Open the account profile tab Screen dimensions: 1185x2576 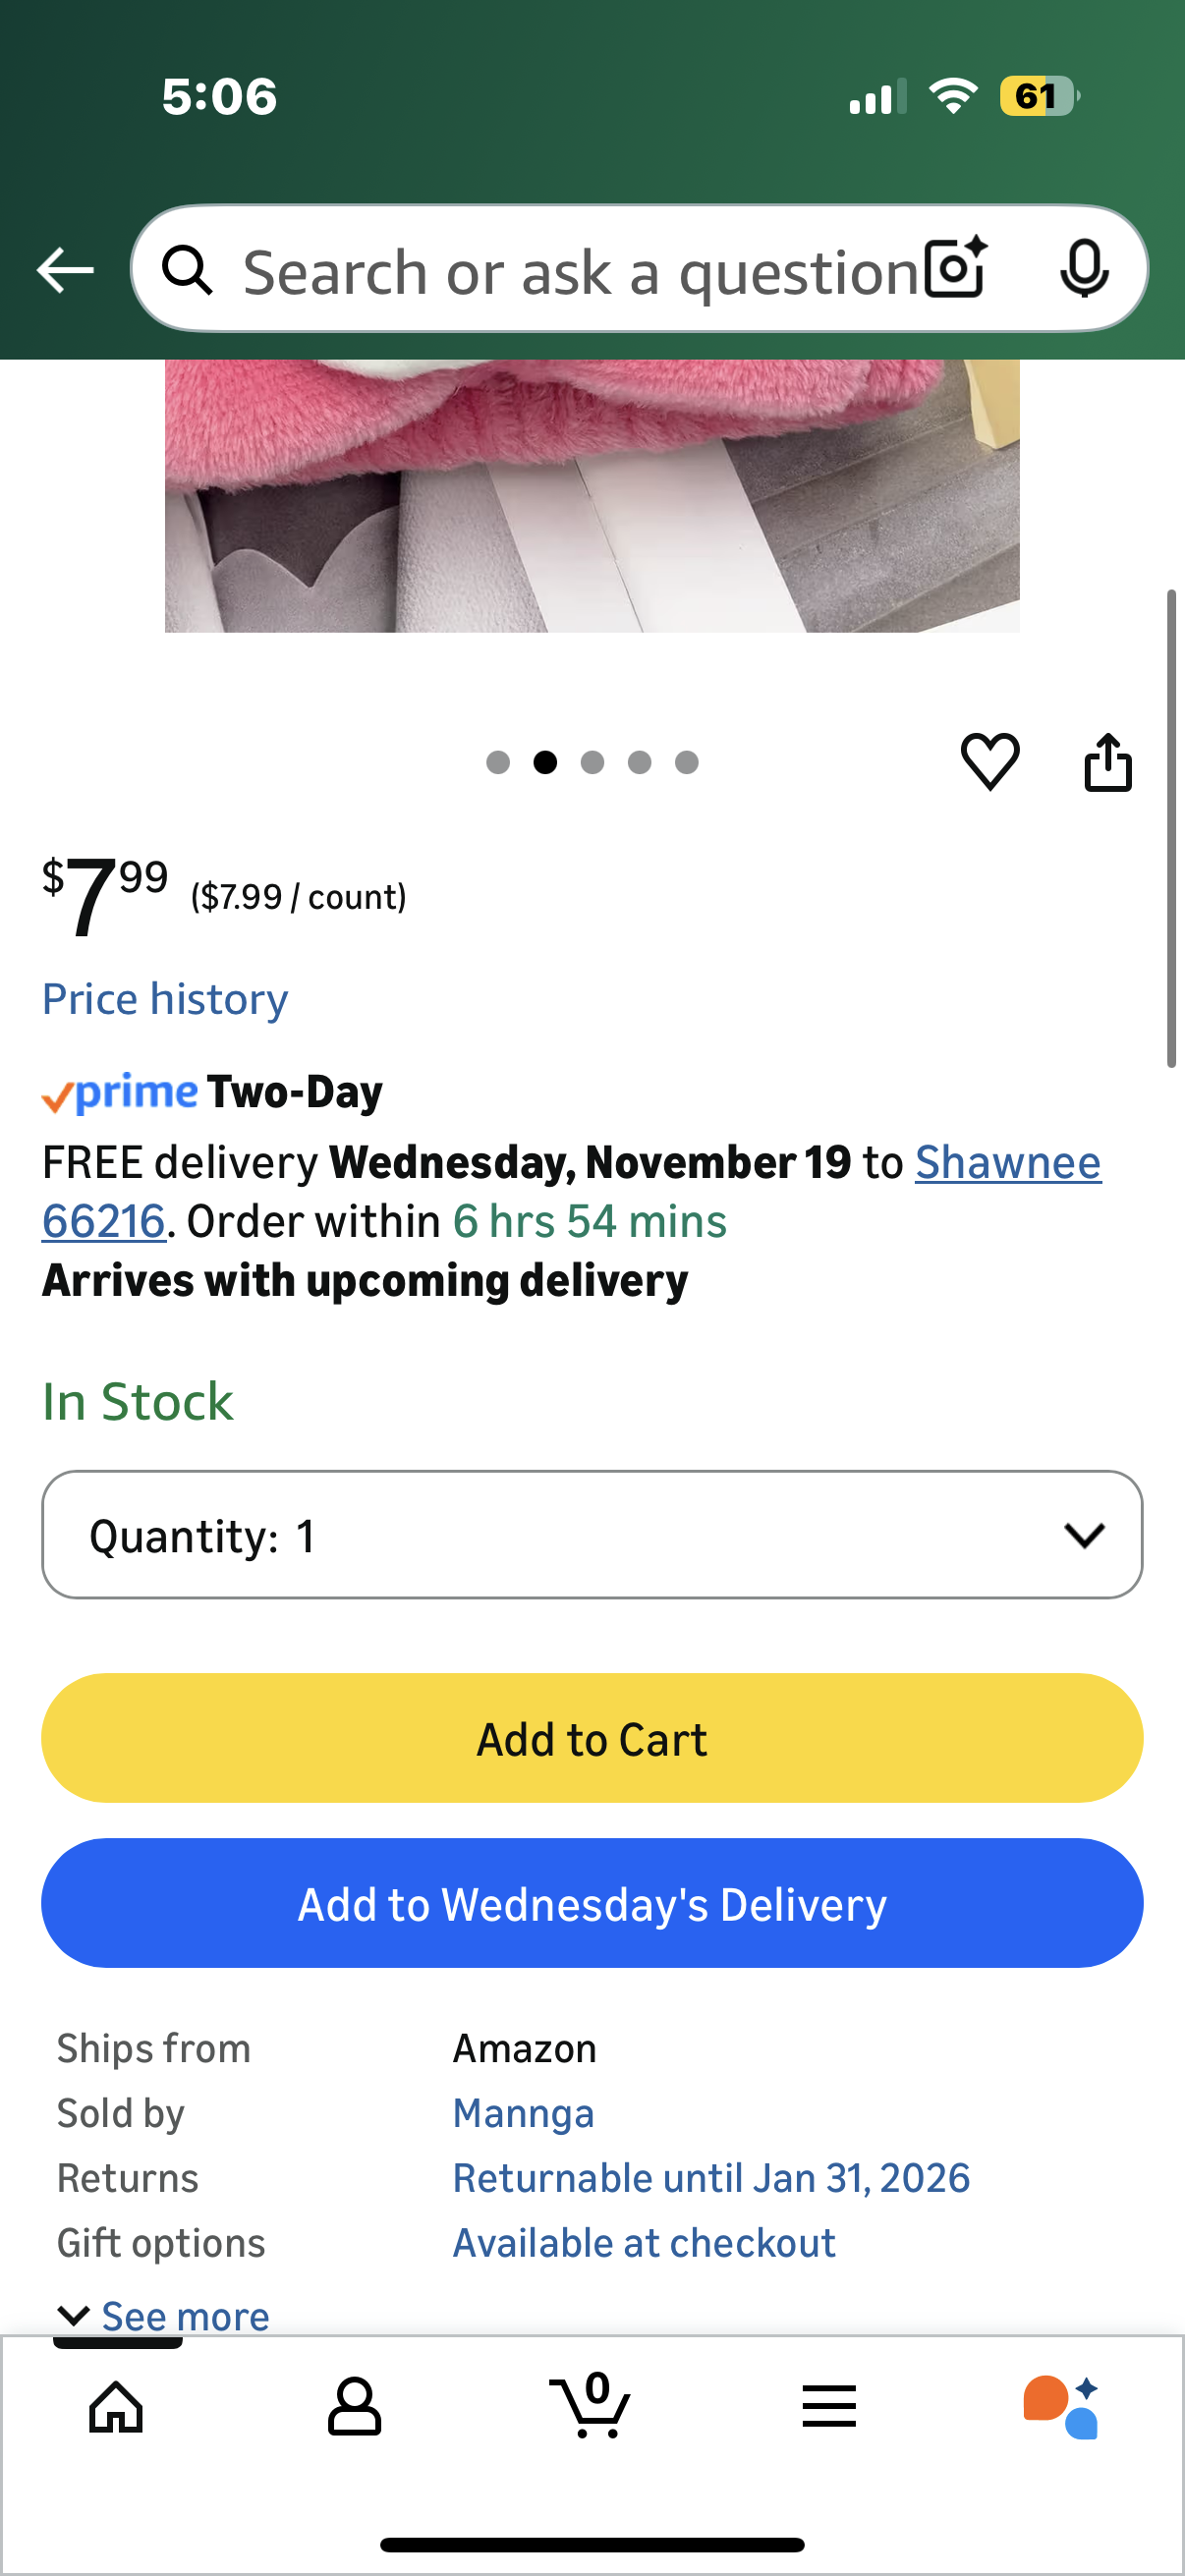point(354,2406)
